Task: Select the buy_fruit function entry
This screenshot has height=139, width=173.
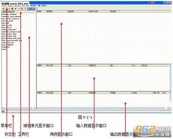Action: point(5,23)
